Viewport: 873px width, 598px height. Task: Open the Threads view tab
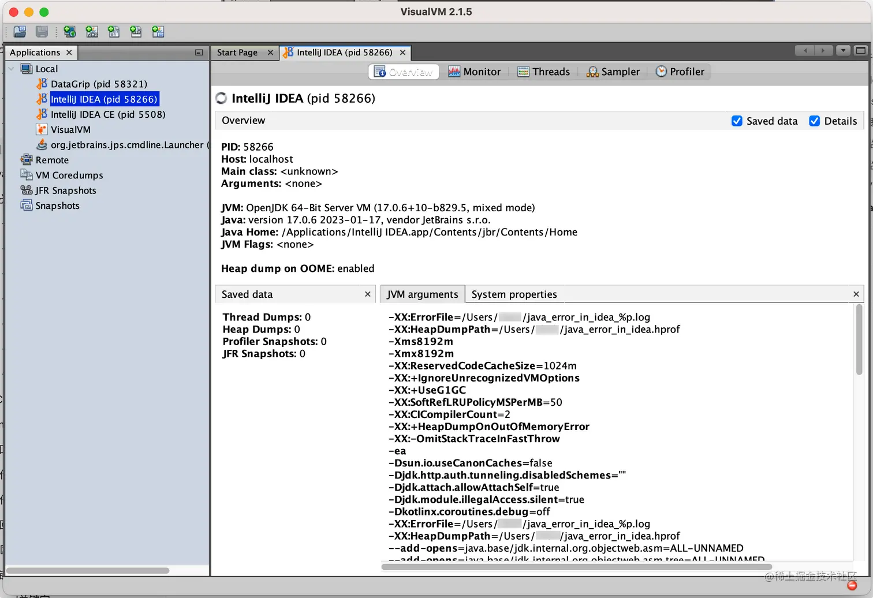pyautogui.click(x=544, y=72)
